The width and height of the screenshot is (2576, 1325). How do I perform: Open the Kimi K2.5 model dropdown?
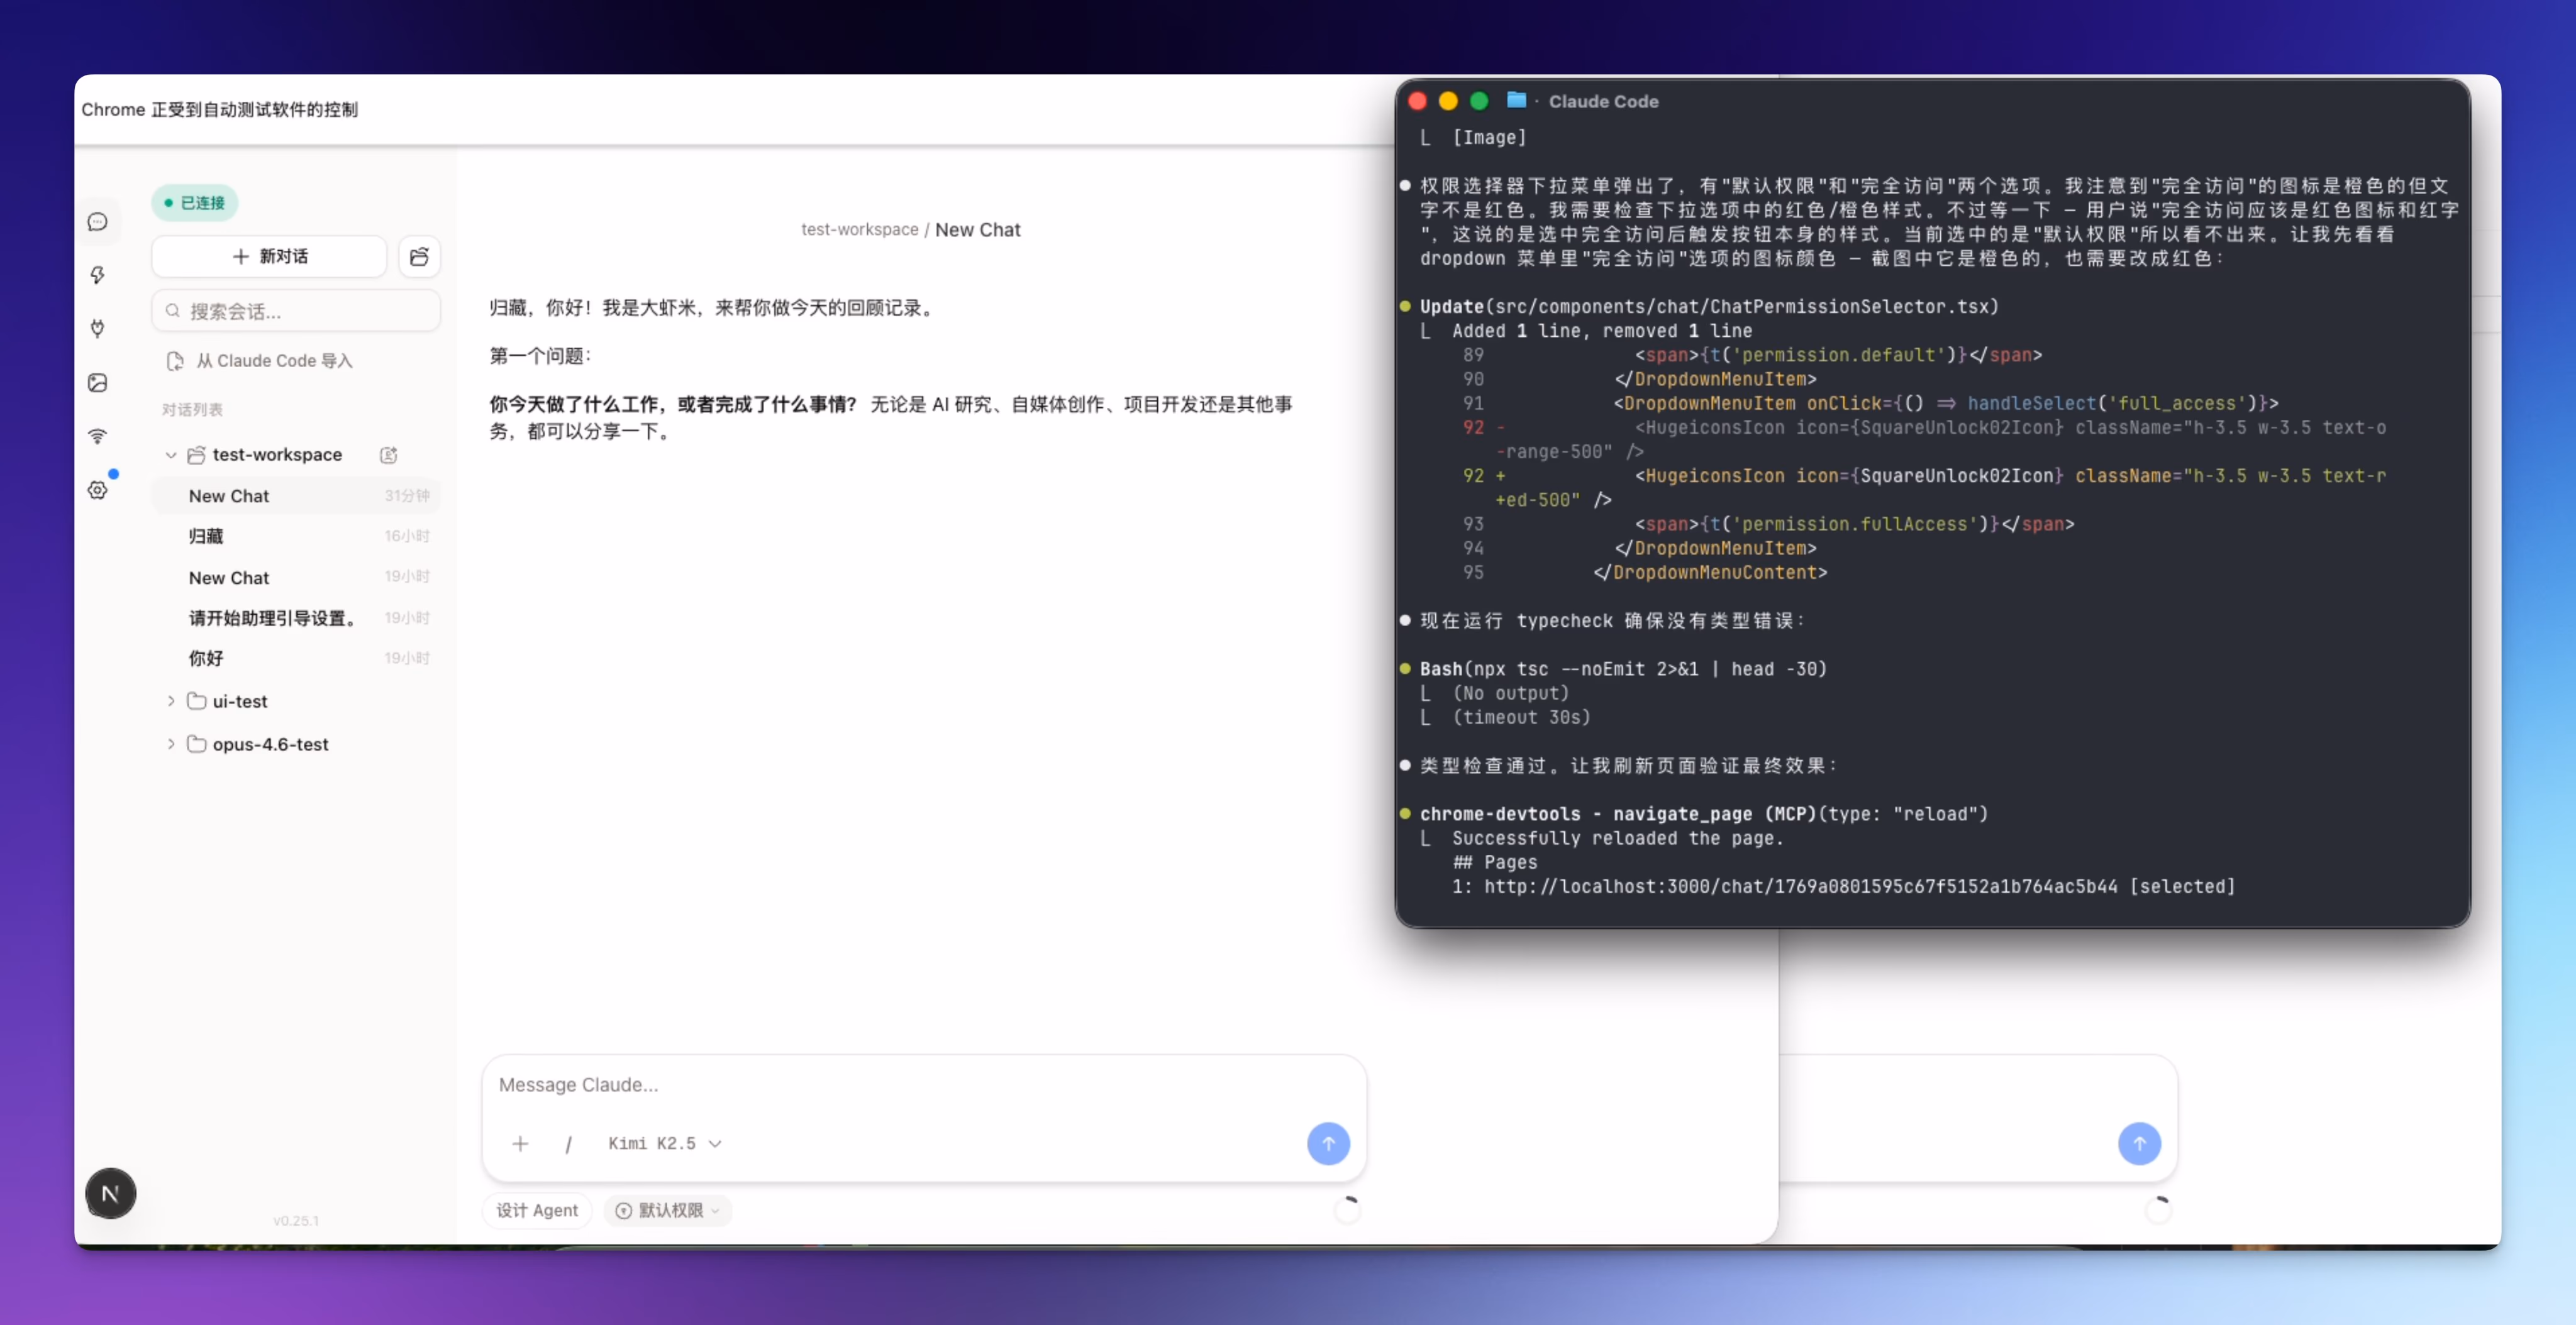[x=663, y=1143]
